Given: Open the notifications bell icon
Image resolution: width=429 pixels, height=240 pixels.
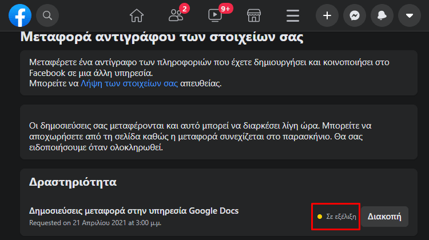Looking at the screenshot, I should pos(382,15).
